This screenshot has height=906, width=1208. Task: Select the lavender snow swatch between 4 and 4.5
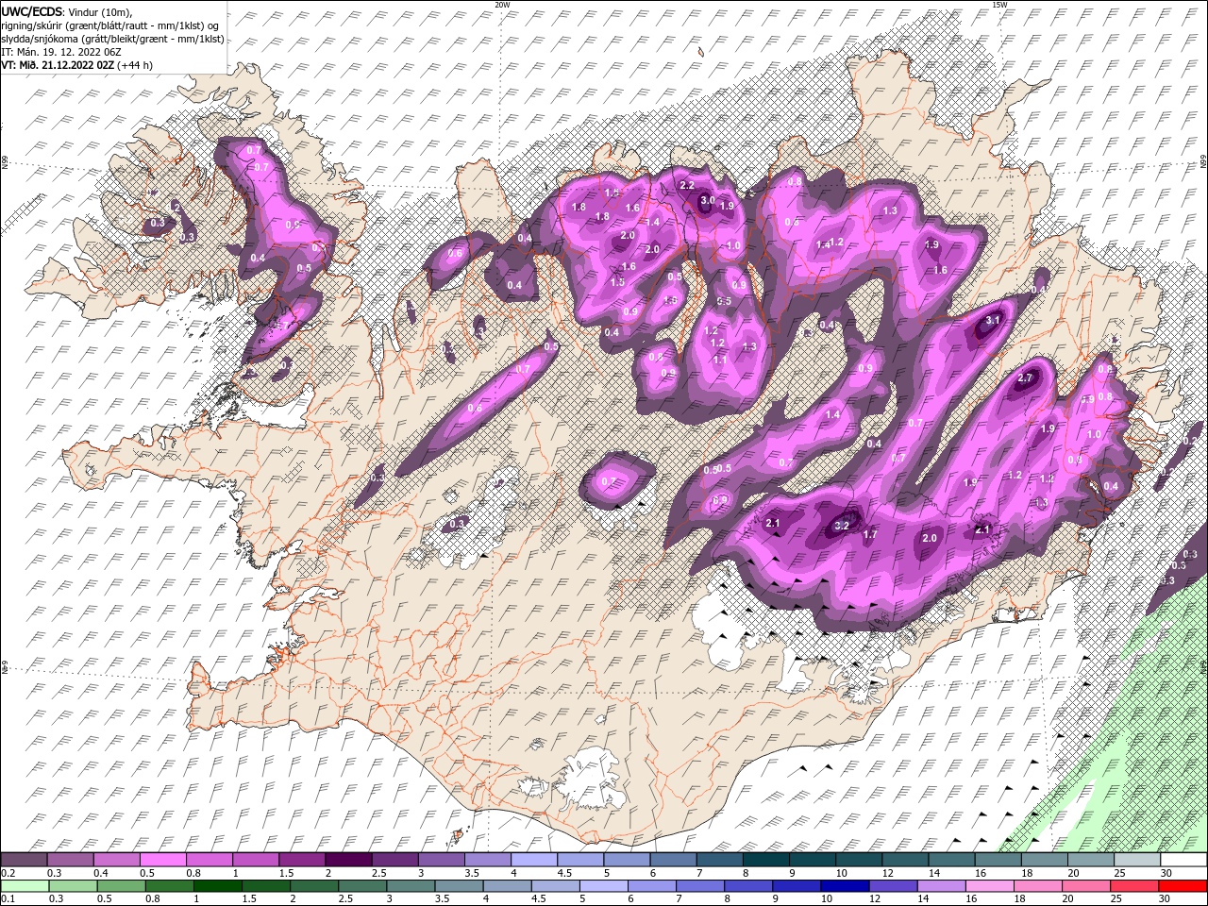pyautogui.click(x=534, y=860)
